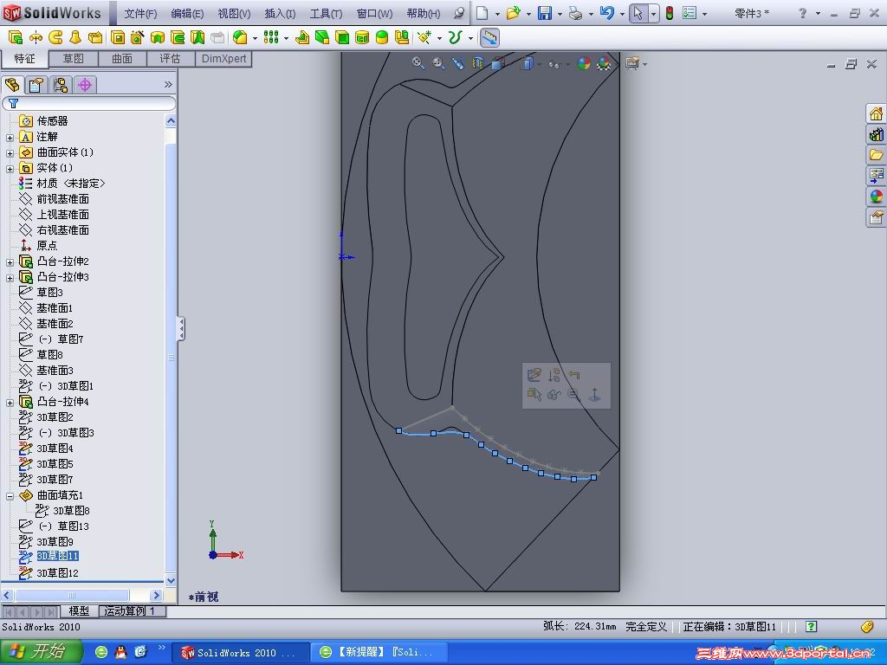Select 3D草图12 in the feature tree

(x=57, y=573)
